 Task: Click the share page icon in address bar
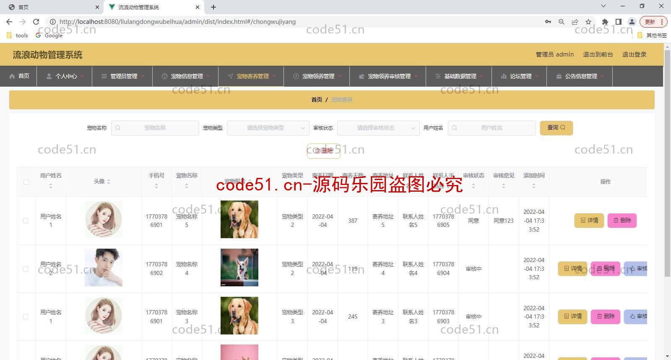[x=575, y=22]
